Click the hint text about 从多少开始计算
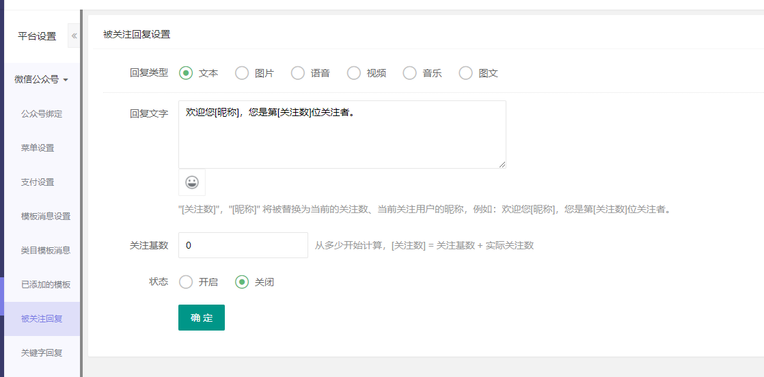The height and width of the screenshot is (377, 764). [x=424, y=245]
